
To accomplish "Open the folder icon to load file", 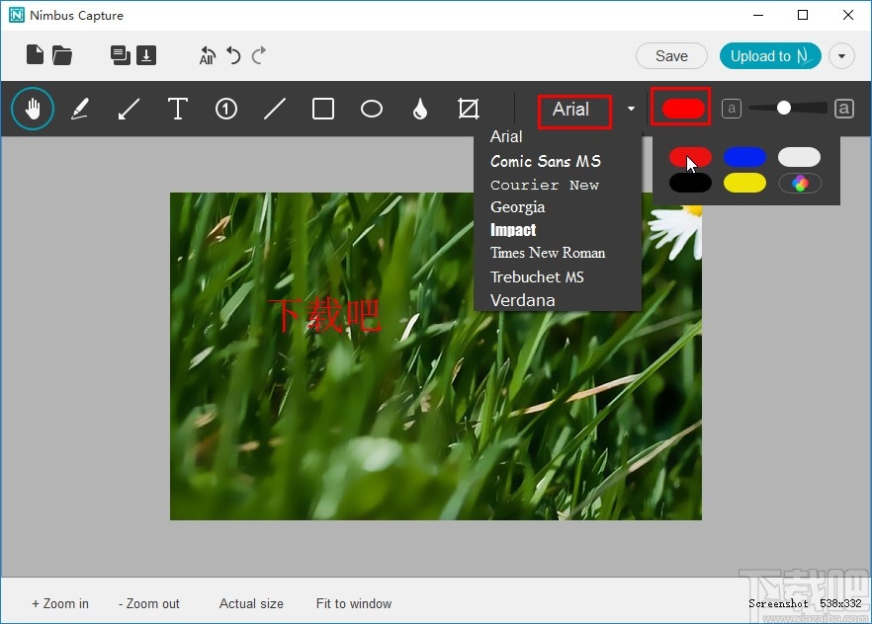I will pyautogui.click(x=62, y=55).
